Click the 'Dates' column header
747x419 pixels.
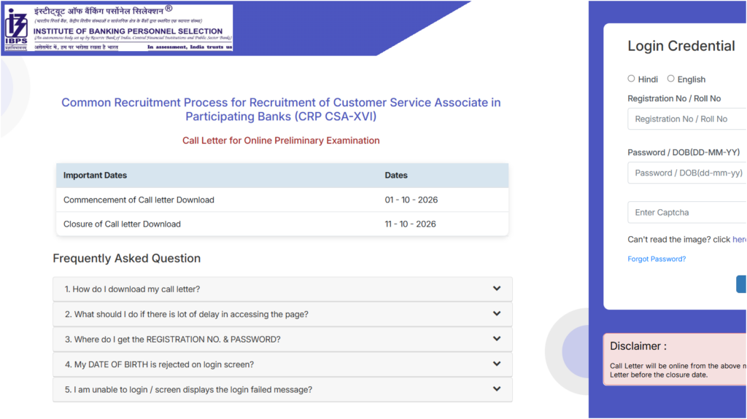click(396, 175)
